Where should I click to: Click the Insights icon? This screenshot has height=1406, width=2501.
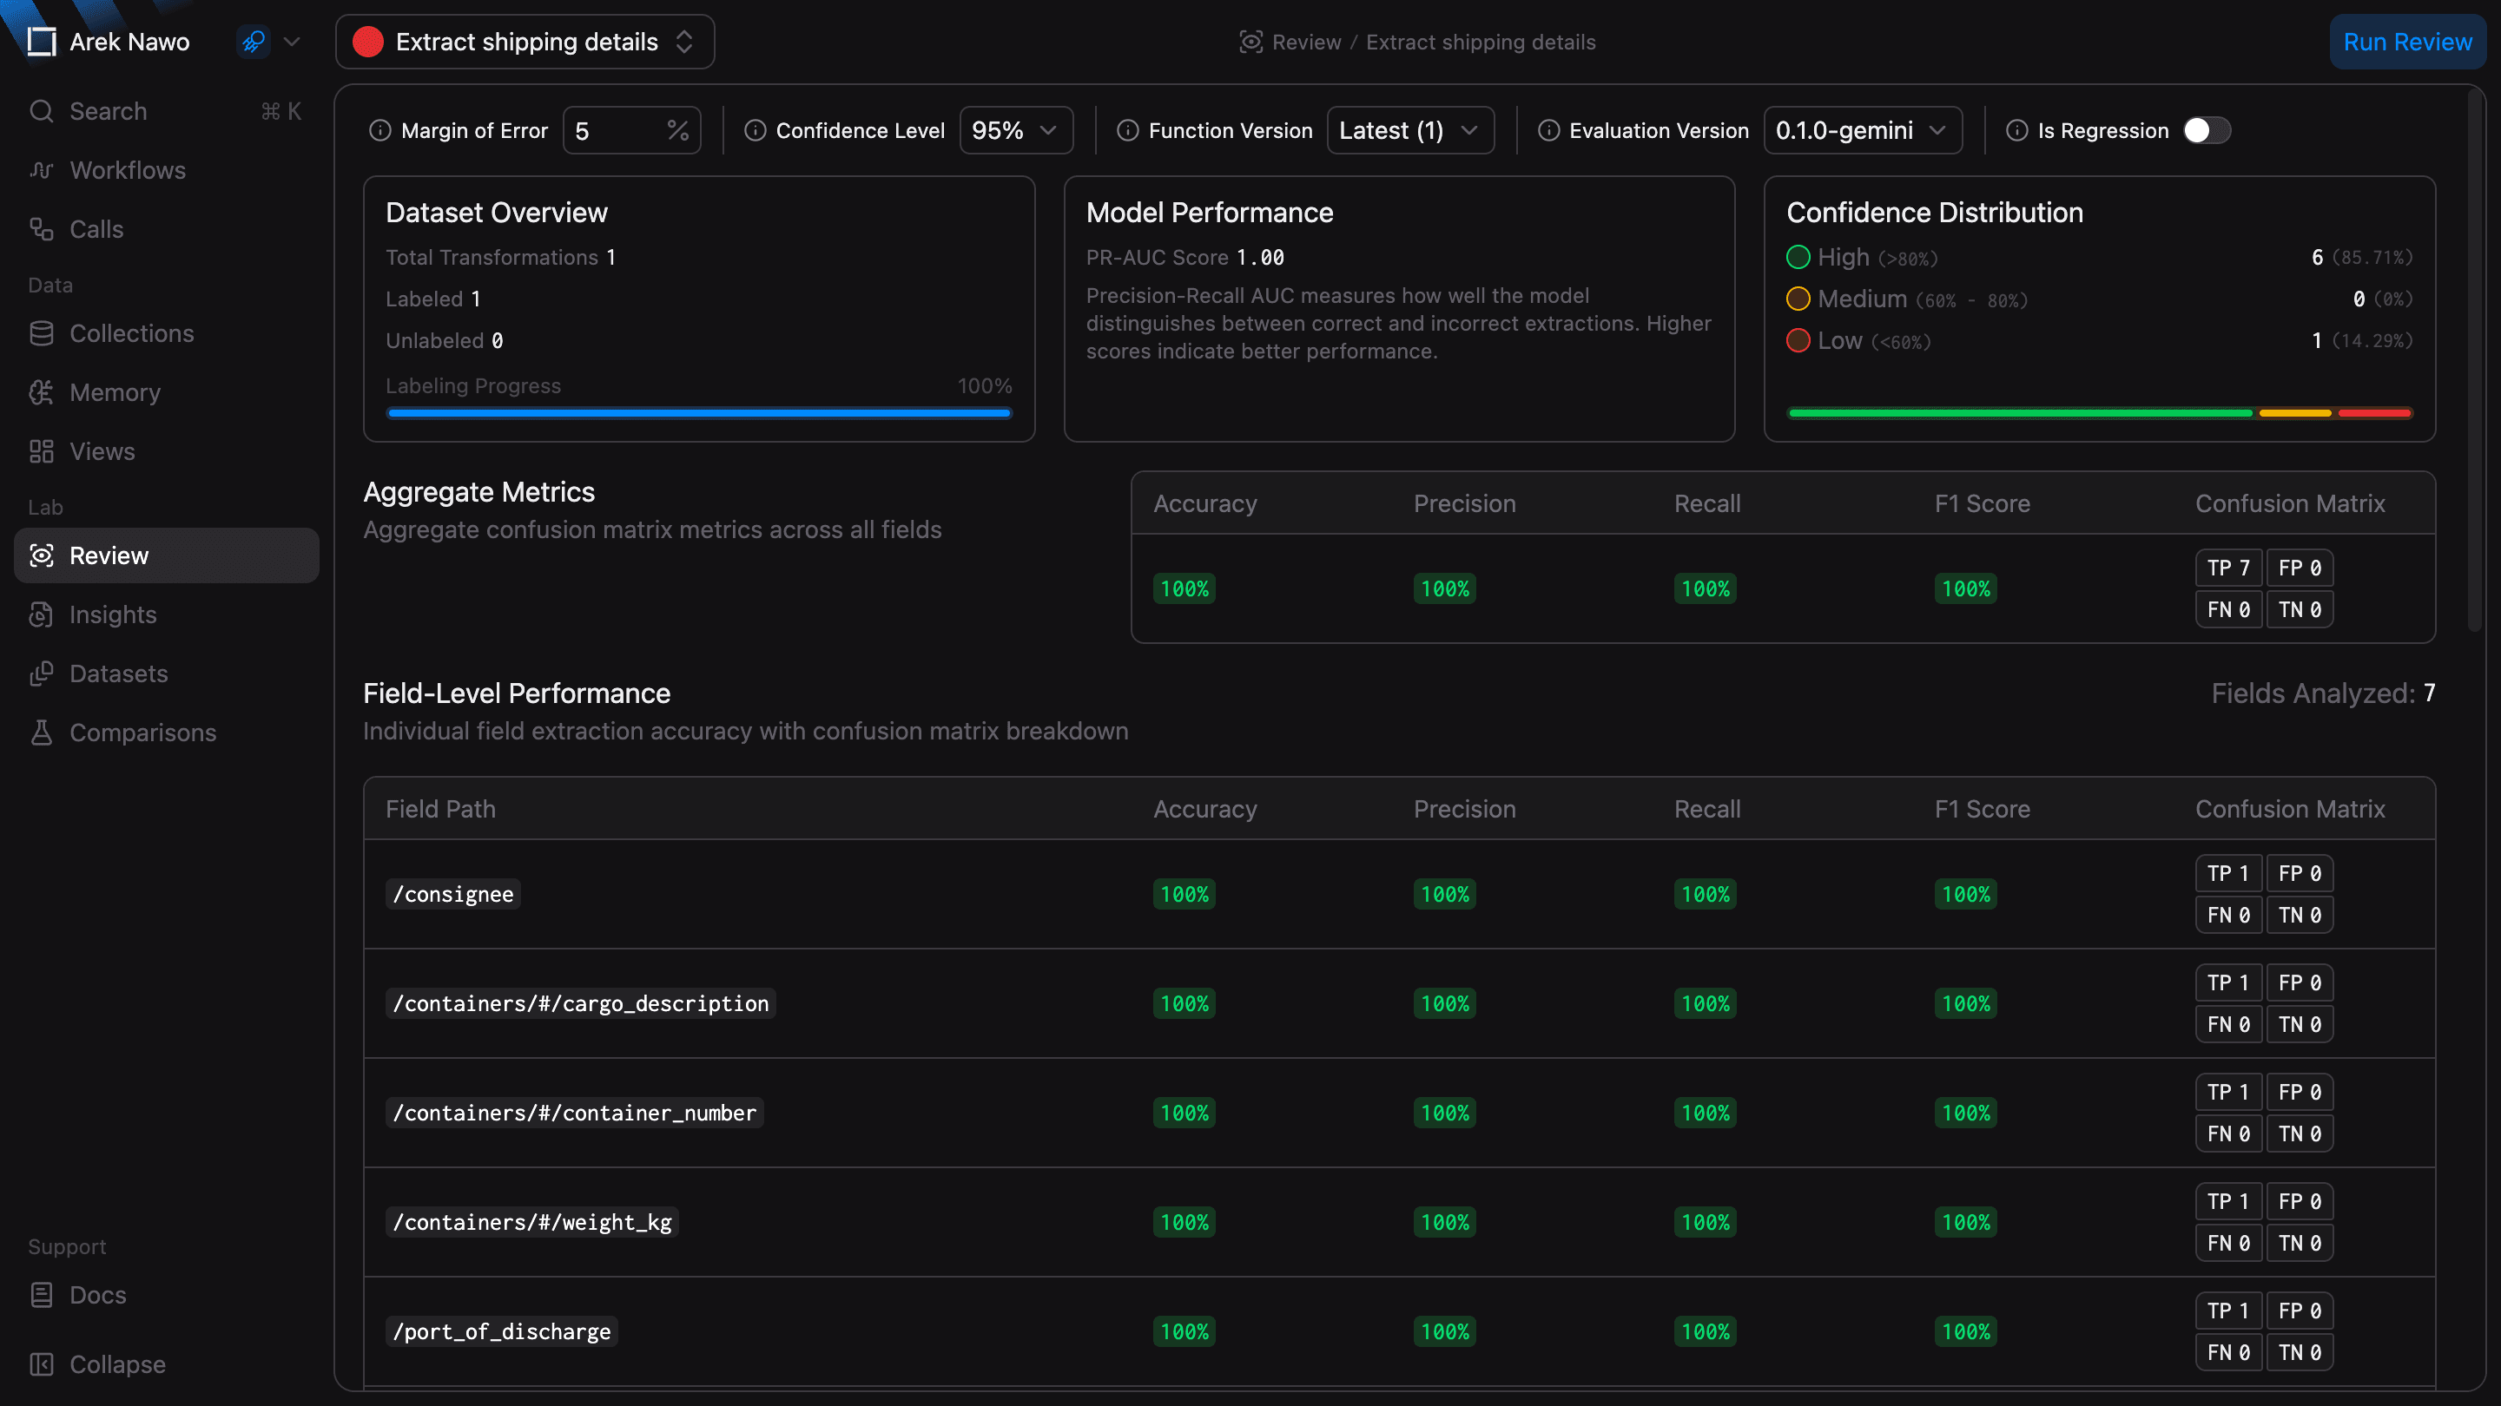click(x=41, y=615)
